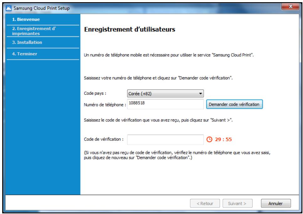Click the Numéro de téléphone label
The image size is (303, 214).
pyautogui.click(x=105, y=105)
